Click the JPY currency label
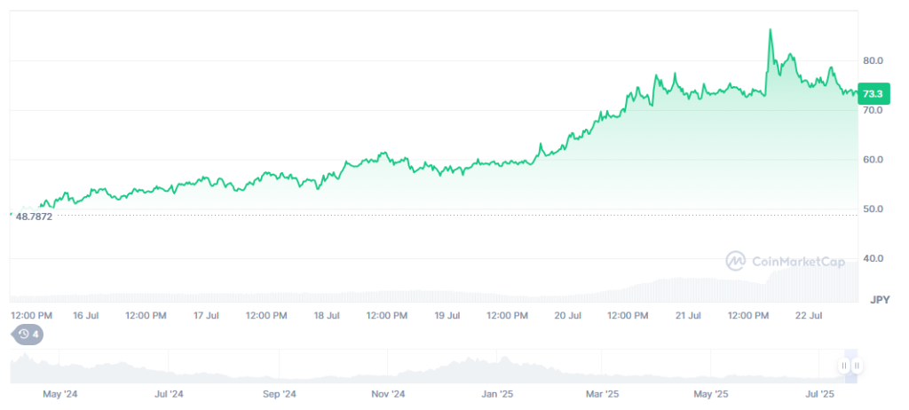The image size is (909, 410). pyautogui.click(x=880, y=298)
